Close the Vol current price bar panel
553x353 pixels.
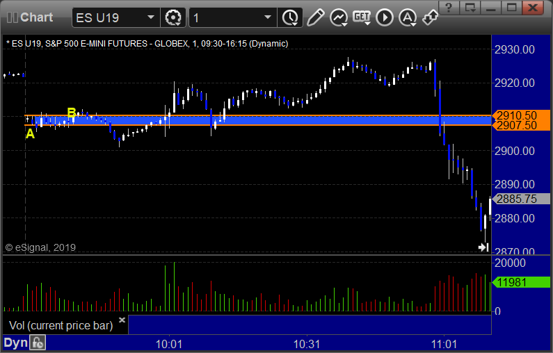tap(122, 320)
